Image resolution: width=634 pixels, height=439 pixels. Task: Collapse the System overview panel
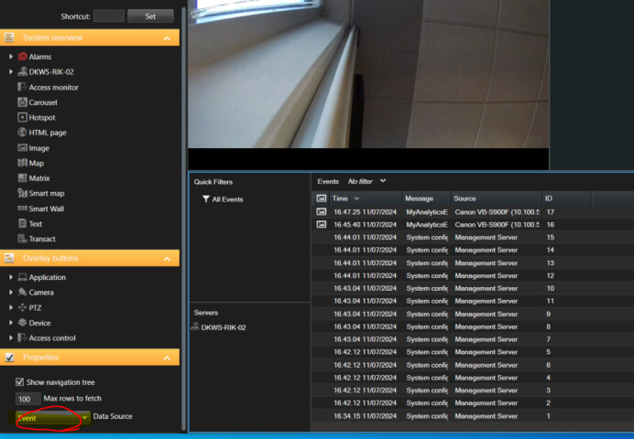tap(166, 38)
